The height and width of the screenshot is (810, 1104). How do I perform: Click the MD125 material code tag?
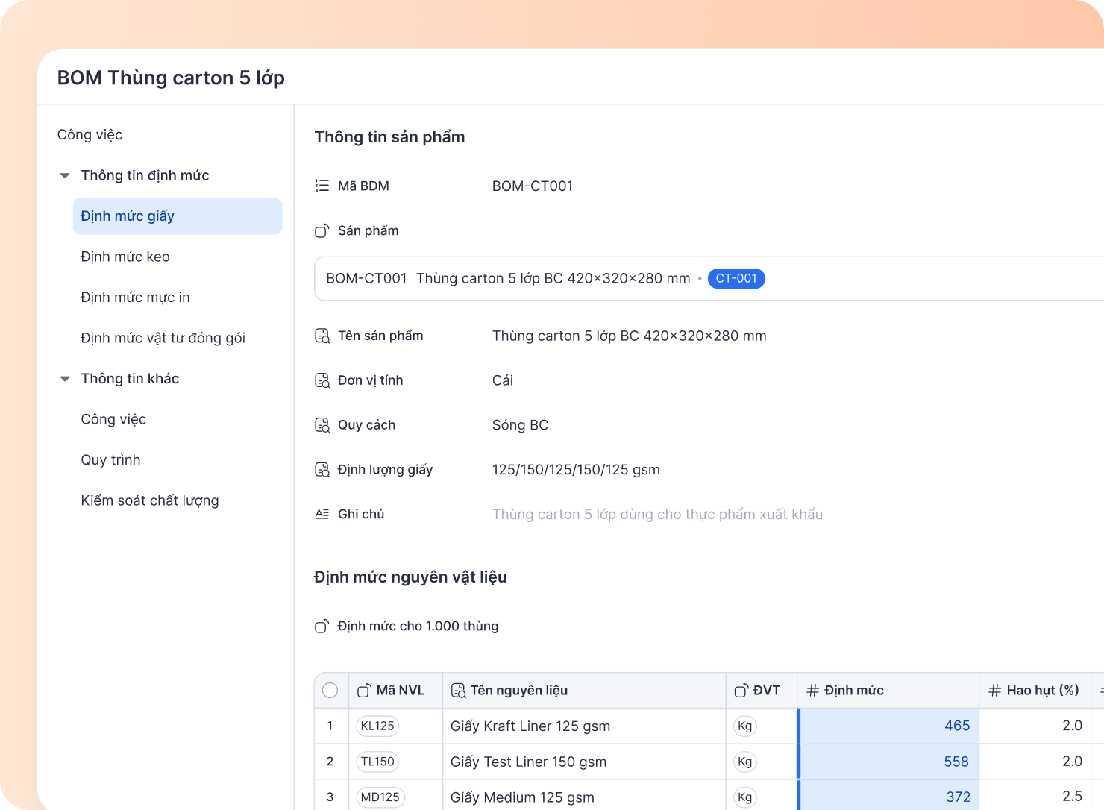click(x=380, y=797)
